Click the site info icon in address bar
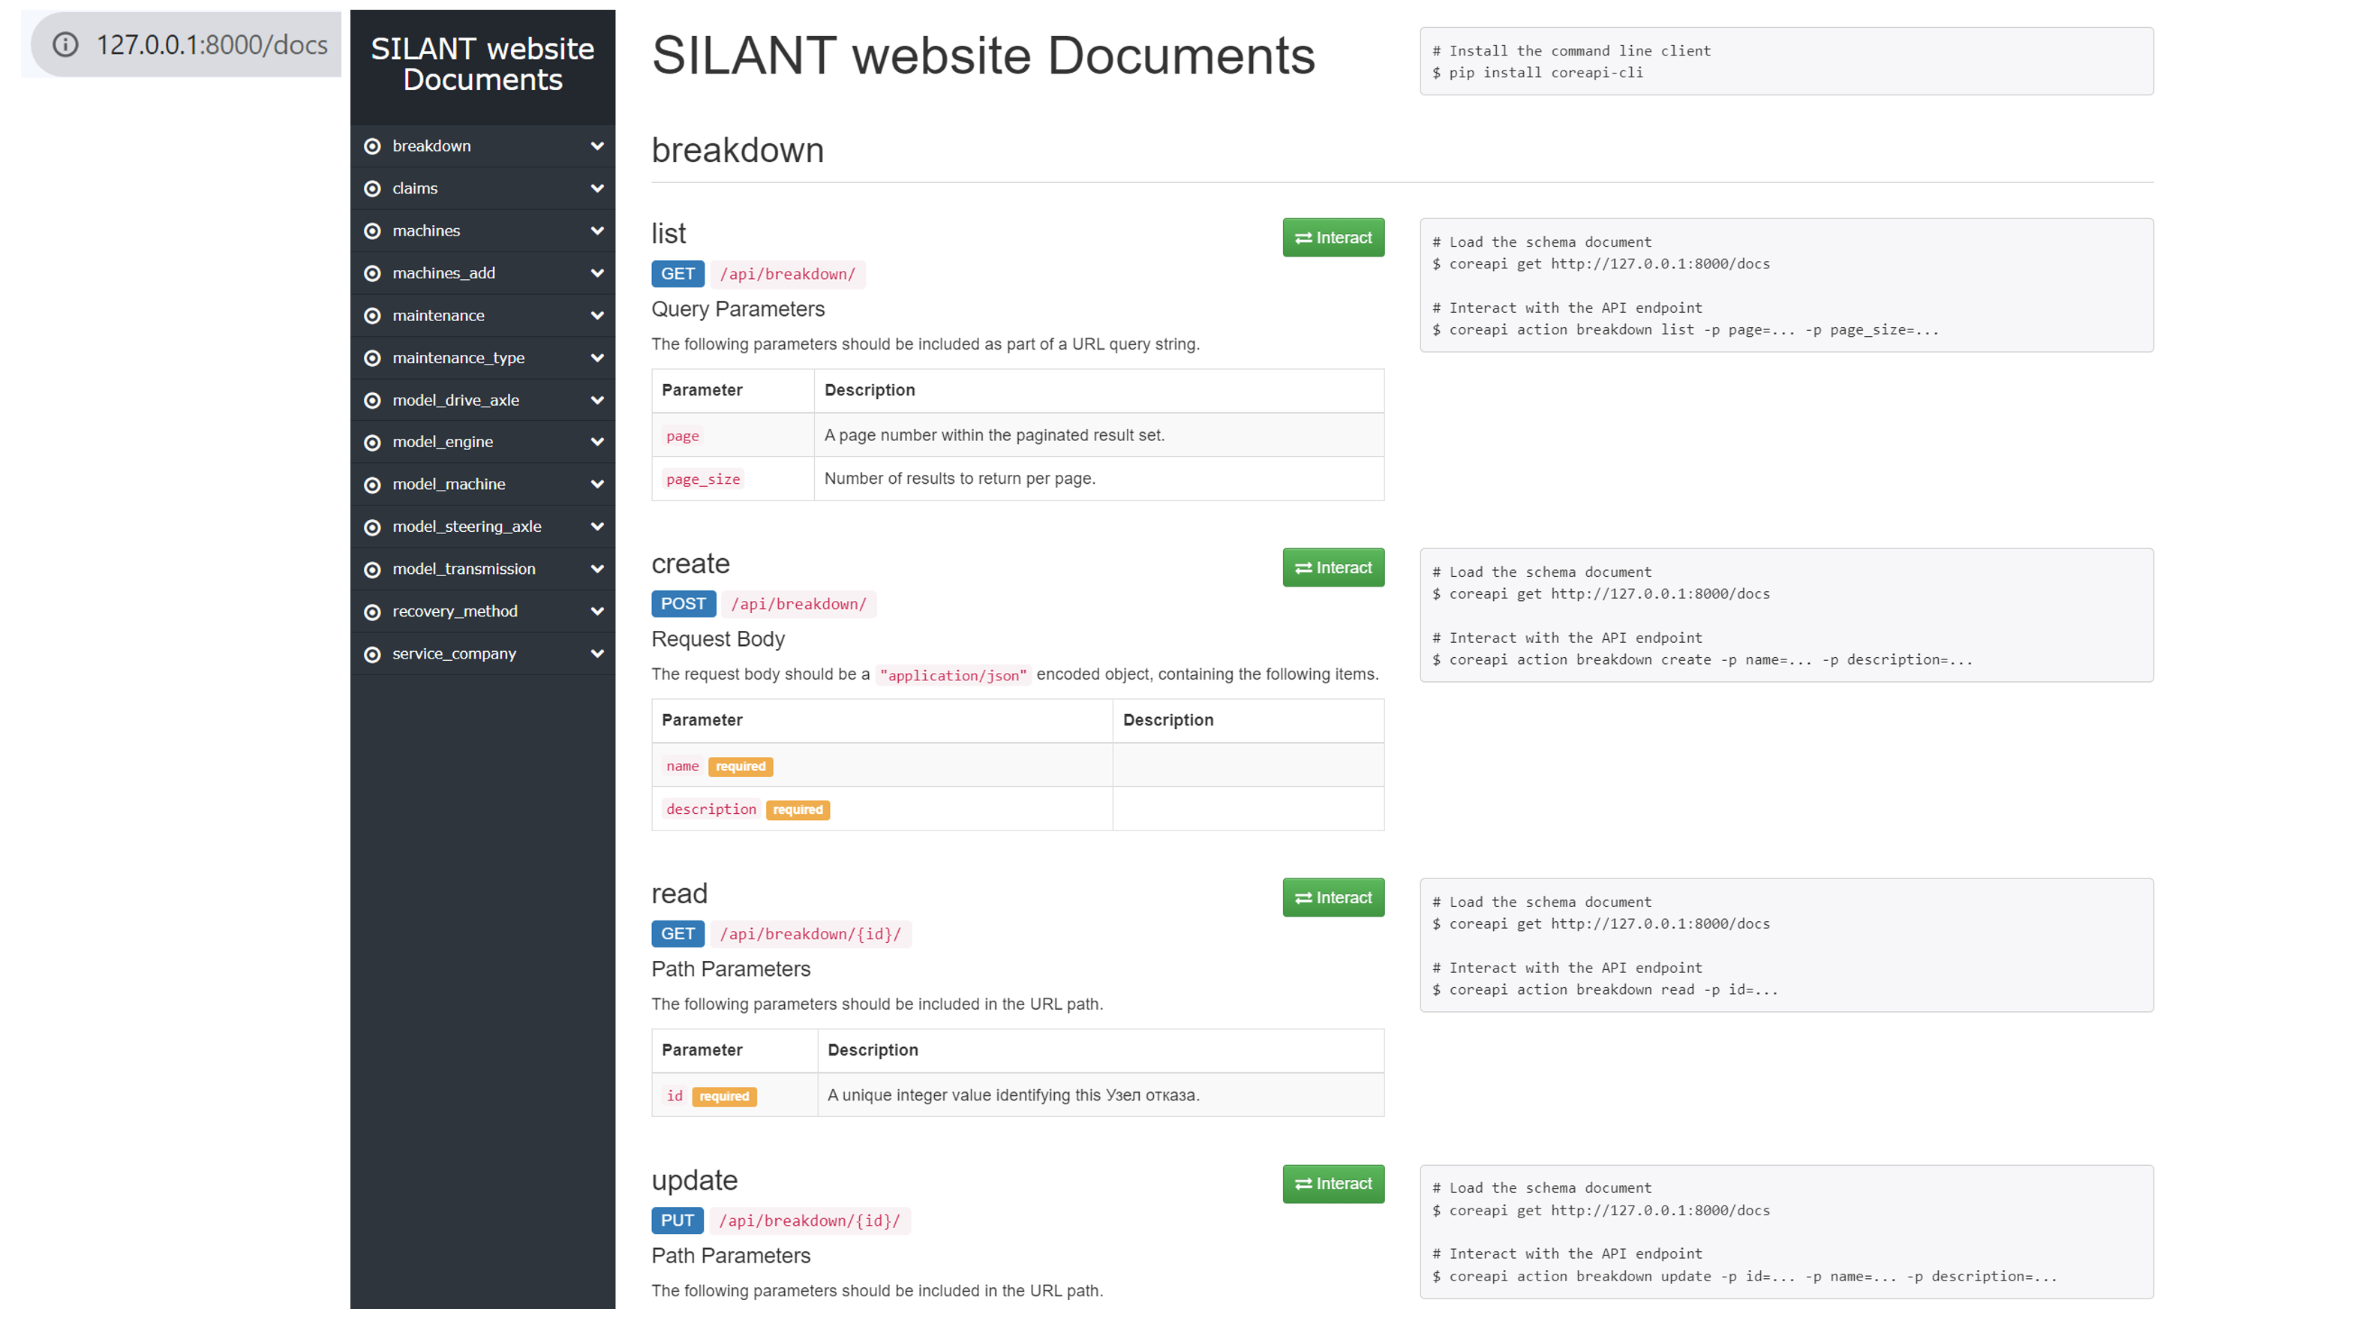 [65, 44]
